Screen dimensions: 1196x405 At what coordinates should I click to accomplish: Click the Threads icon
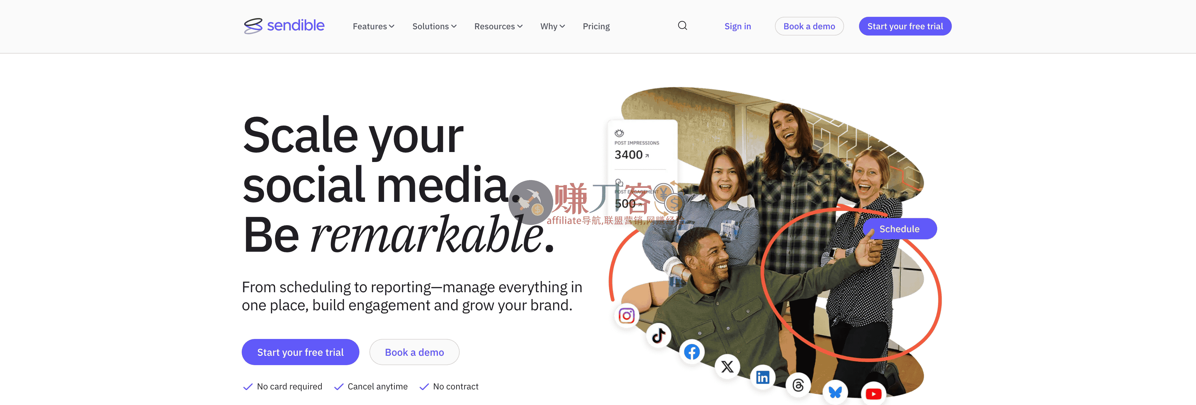[798, 385]
